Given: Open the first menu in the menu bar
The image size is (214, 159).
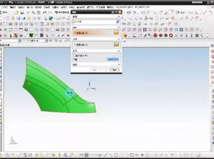Looking at the screenshot, I should click(x=4, y=7).
